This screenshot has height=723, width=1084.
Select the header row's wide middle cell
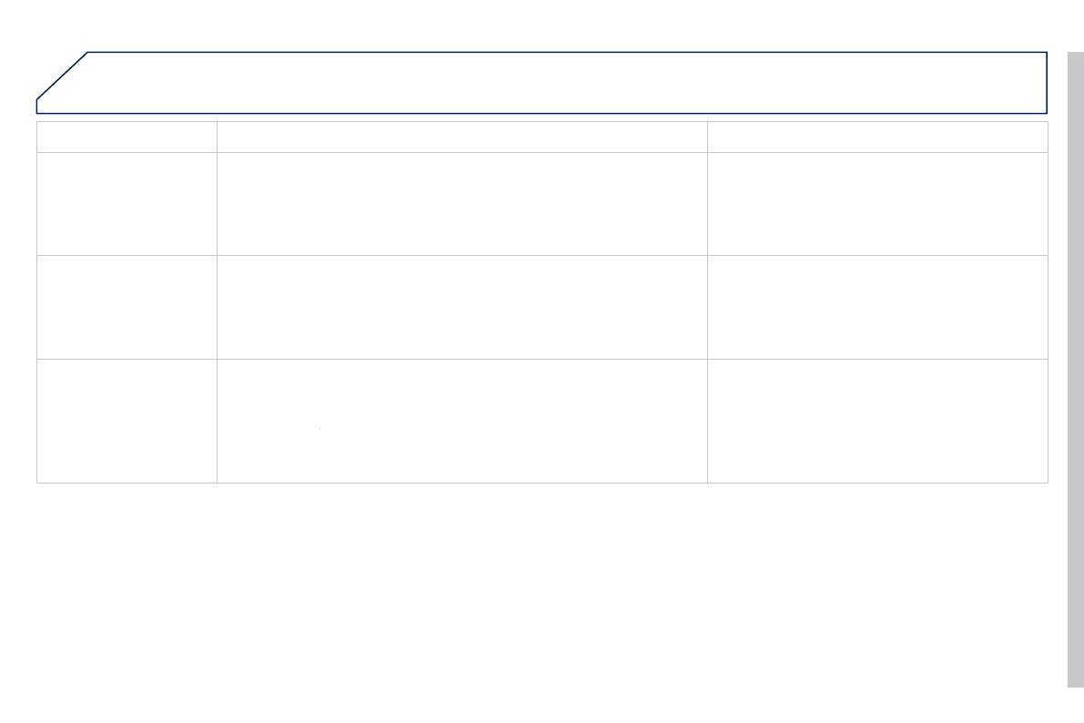(462, 137)
